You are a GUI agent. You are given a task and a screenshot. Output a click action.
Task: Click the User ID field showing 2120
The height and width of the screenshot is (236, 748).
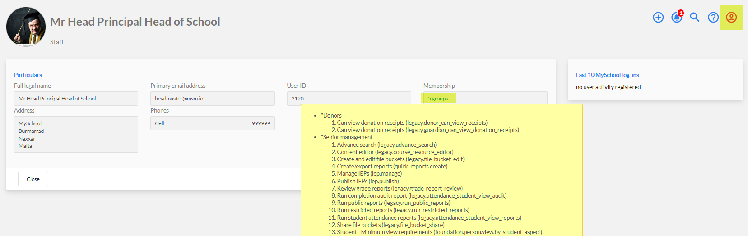click(349, 99)
